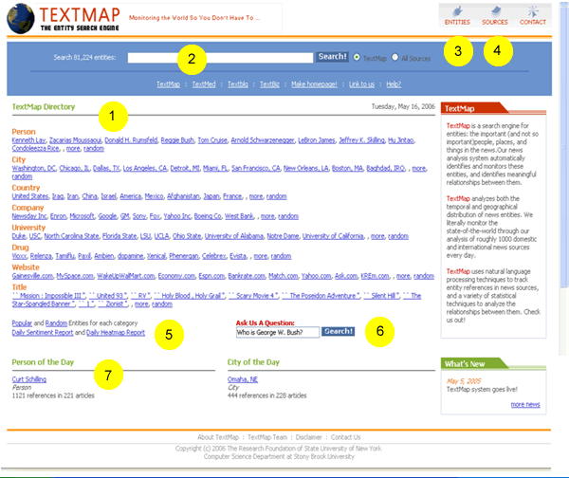Open the Help? link

coord(394,84)
